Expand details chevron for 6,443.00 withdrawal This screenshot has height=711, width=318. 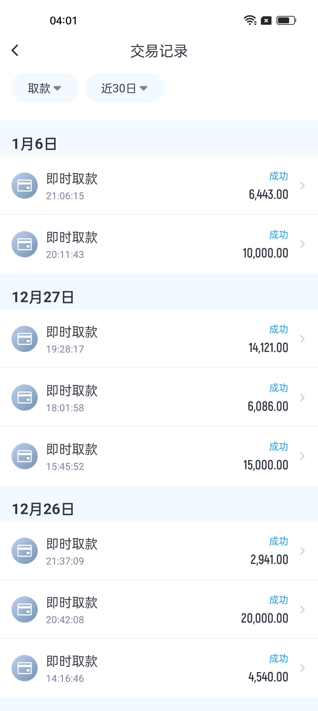[x=302, y=186]
